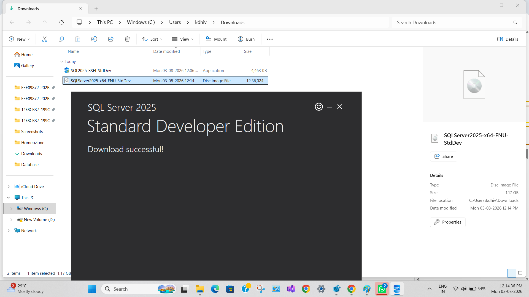
Task: Expand Windows (C:) tree node
Action: click(11, 209)
